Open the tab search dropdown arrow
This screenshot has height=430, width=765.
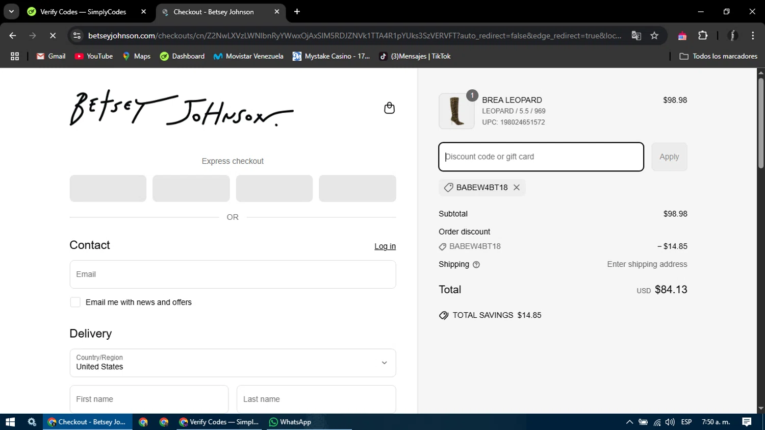click(x=11, y=12)
